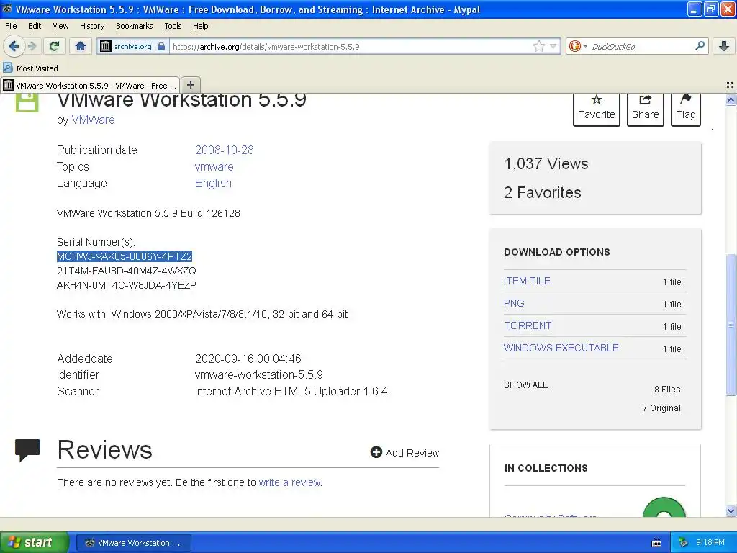737x553 pixels.
Task: Click scrollbar down arrow
Action: 731,511
